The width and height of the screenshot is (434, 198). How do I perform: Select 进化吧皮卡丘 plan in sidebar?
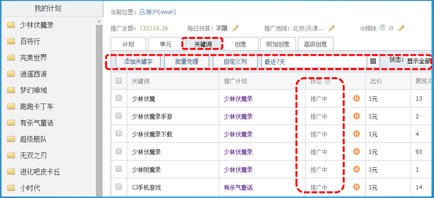tap(40, 172)
